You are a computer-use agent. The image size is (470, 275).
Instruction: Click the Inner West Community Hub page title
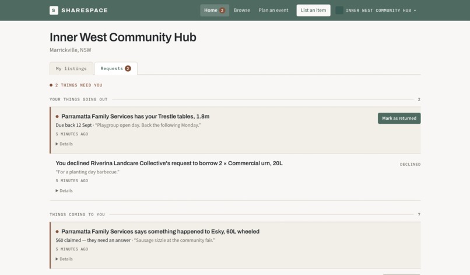click(x=123, y=37)
